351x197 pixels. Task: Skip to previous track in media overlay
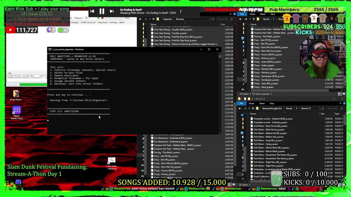[92, 11]
